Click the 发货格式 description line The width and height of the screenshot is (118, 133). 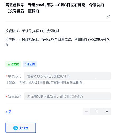click(x=32, y=31)
